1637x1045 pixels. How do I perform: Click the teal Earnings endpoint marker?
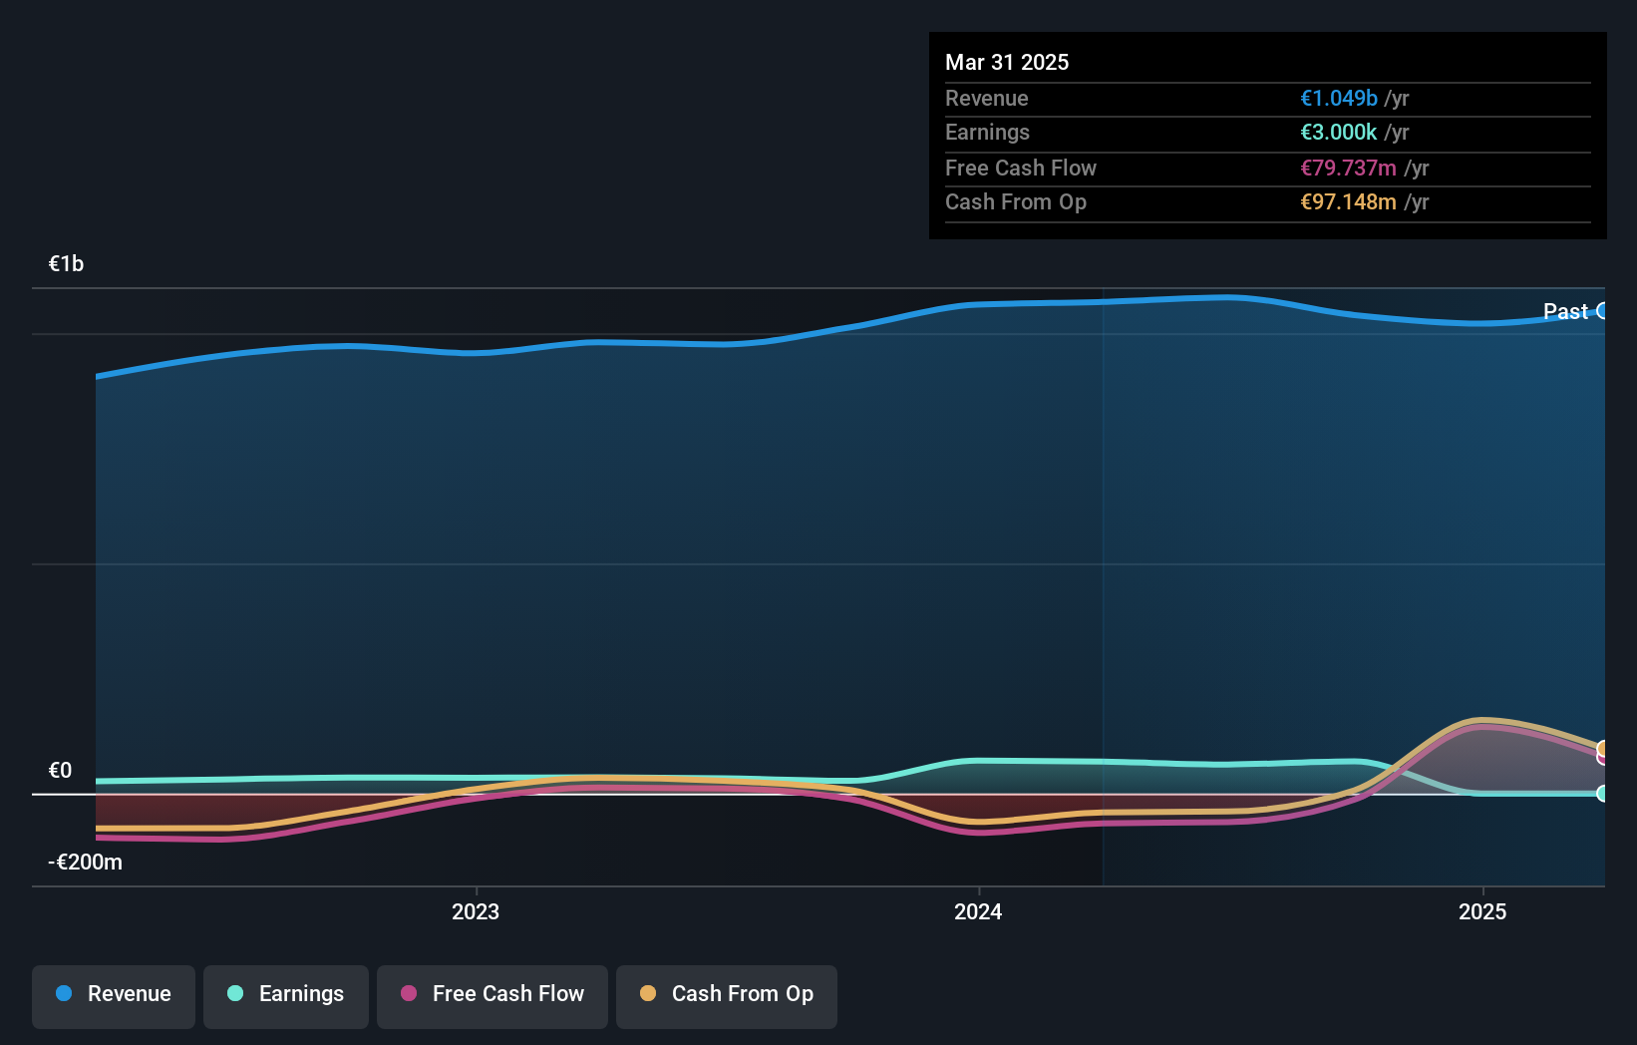pos(1602,794)
